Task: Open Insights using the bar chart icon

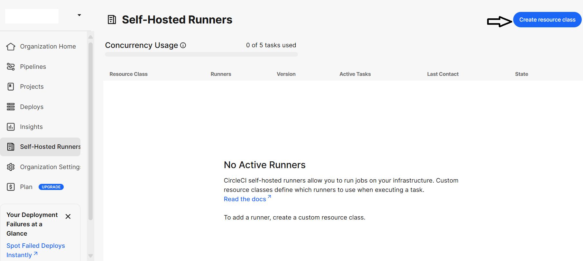Action: (11, 127)
